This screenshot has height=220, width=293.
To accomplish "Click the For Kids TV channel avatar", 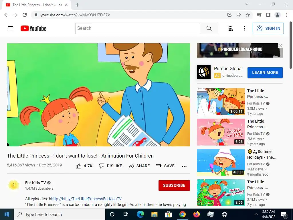I will click(x=13, y=185).
